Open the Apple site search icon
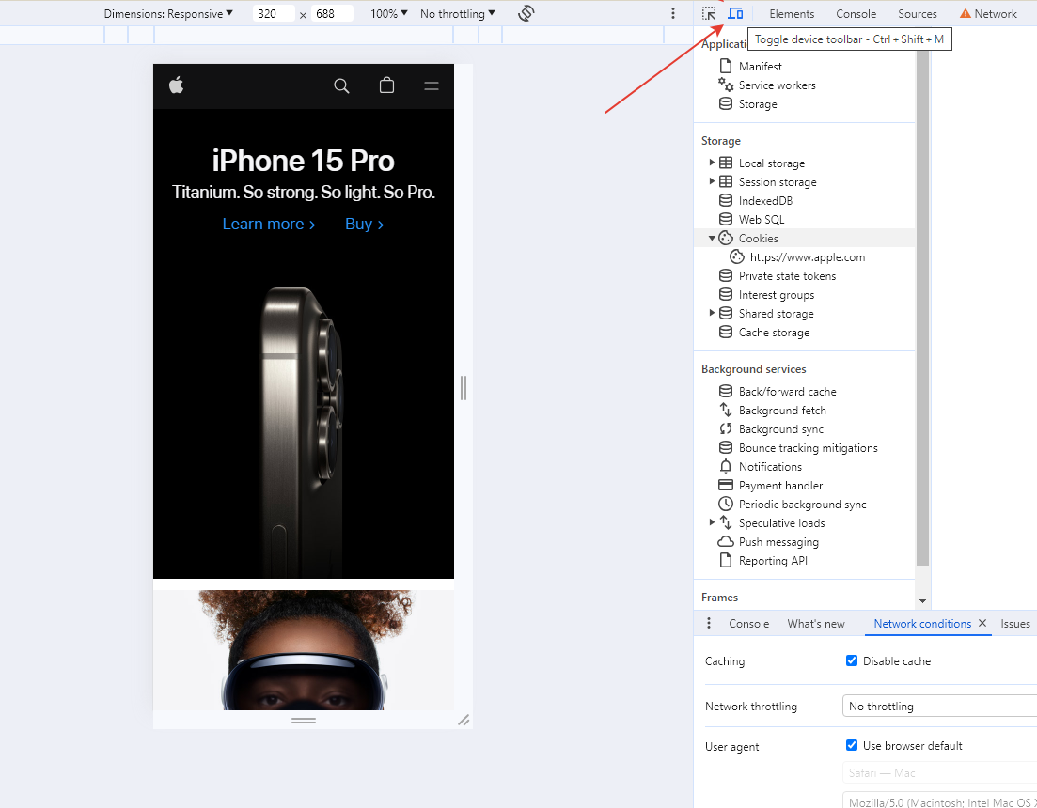Viewport: 1037px width, 808px height. (x=341, y=85)
